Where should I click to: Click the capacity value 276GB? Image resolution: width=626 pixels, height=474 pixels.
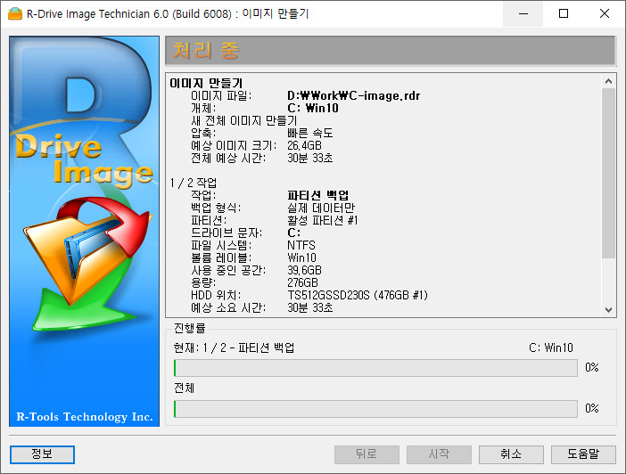pyautogui.click(x=302, y=282)
